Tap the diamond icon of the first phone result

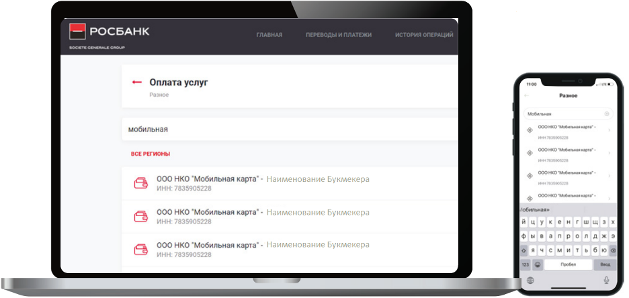click(530, 130)
